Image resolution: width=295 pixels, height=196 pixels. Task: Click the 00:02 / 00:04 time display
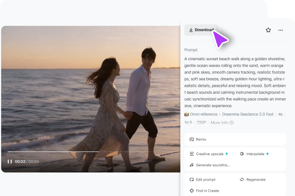[x=27, y=161]
